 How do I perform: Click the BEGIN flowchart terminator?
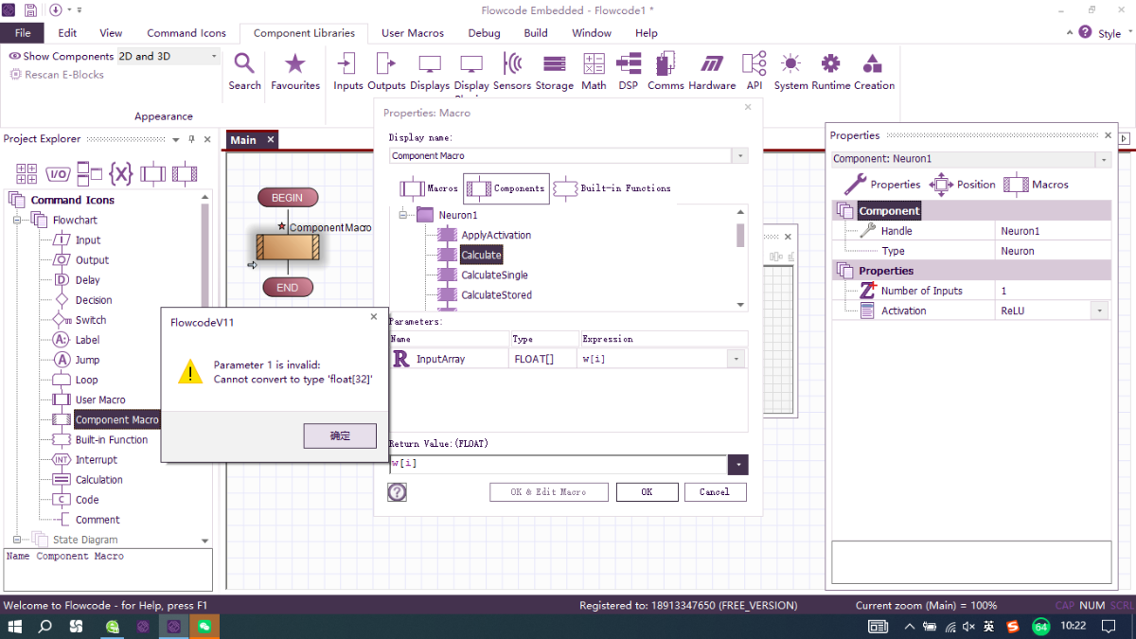tap(288, 198)
